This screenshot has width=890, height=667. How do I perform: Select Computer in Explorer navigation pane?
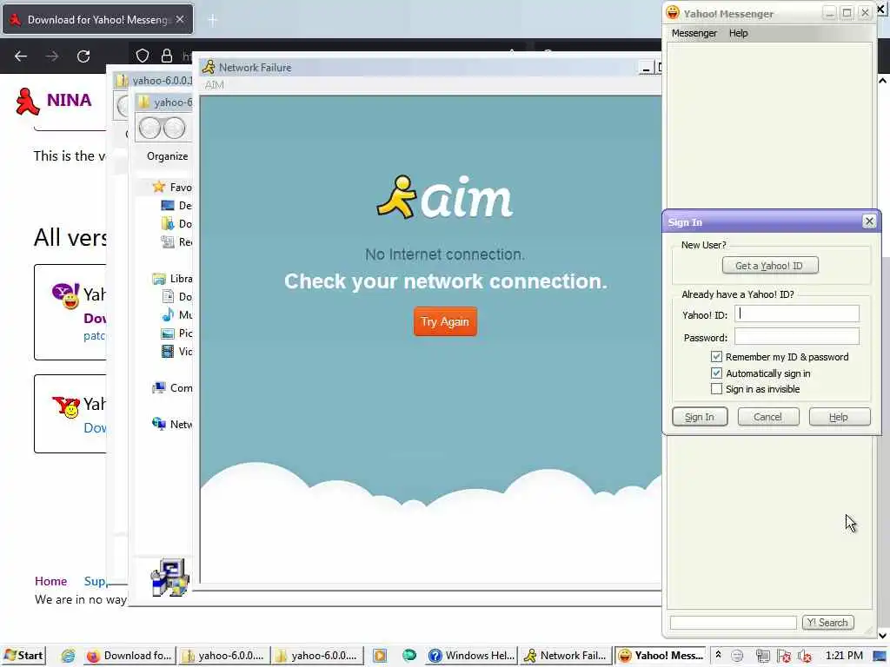click(173, 388)
